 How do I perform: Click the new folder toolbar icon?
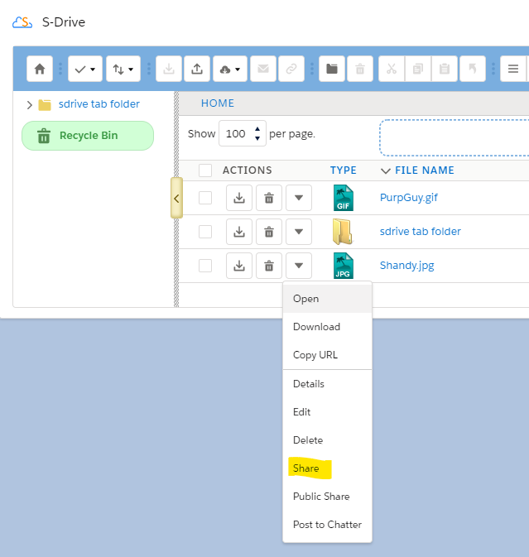click(332, 69)
